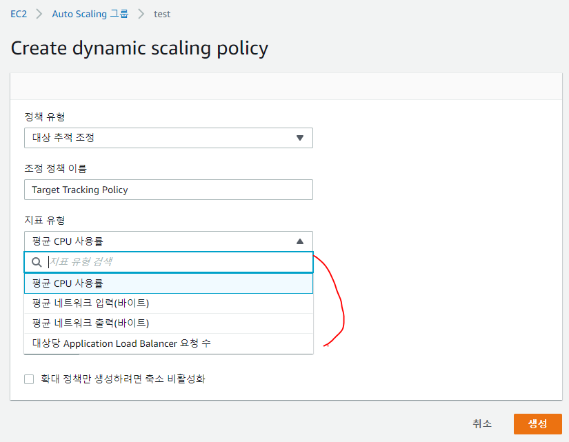
Task: Click the 조정 정책 이름 label
Action: click(56, 168)
